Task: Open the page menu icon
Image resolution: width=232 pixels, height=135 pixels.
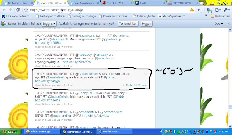Action: (218, 10)
